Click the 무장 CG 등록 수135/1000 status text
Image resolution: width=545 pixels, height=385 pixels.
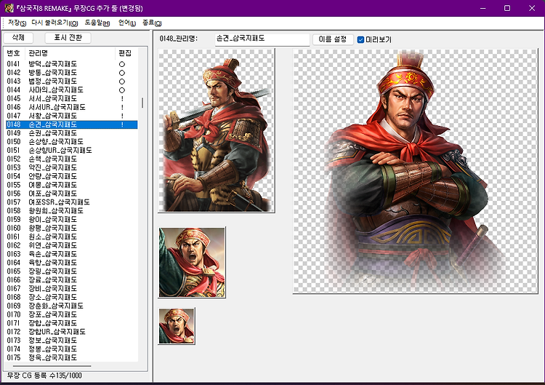click(x=44, y=376)
